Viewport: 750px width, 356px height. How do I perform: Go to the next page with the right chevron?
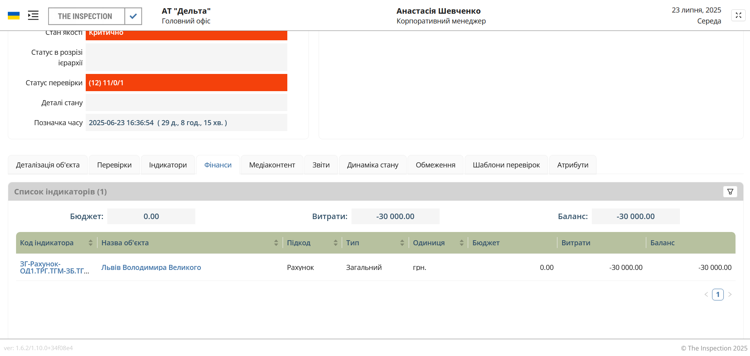tap(730, 294)
